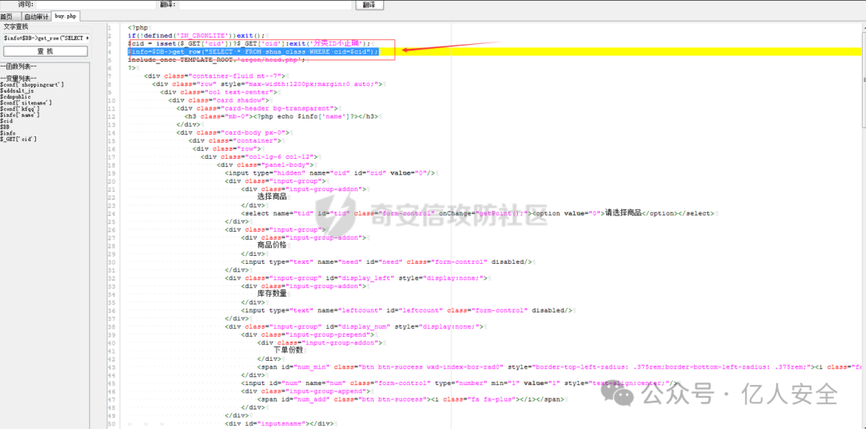The width and height of the screenshot is (866, 429).
Task: Click the 查找 search button
Action: click(46, 51)
